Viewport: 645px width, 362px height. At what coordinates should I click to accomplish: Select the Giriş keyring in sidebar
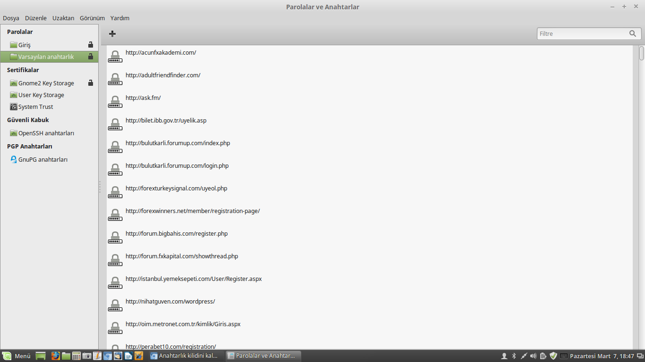click(49, 45)
